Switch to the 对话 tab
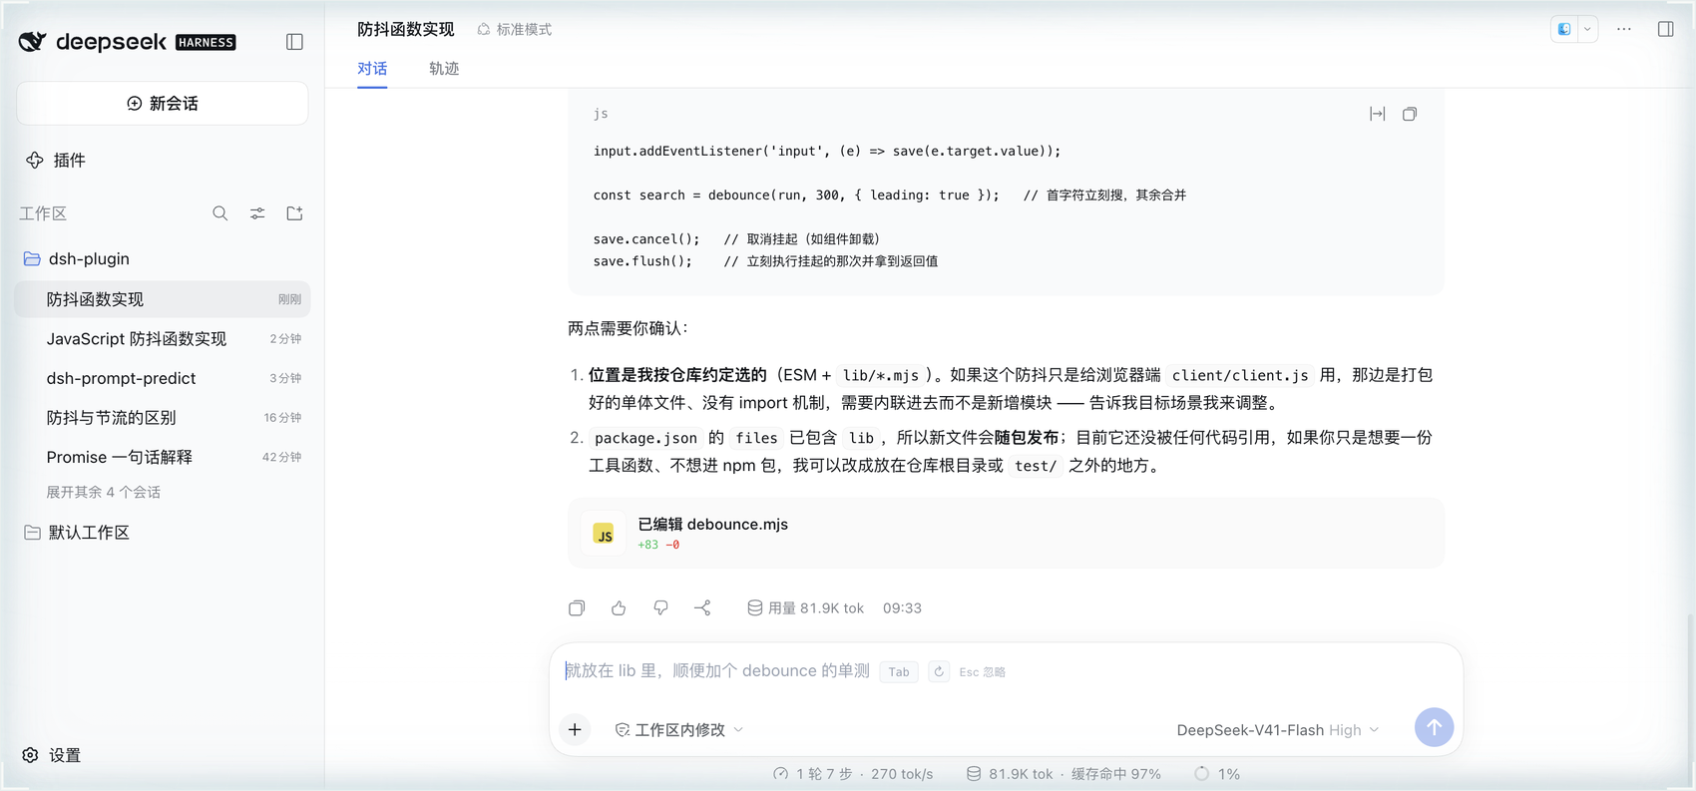 tap(372, 69)
